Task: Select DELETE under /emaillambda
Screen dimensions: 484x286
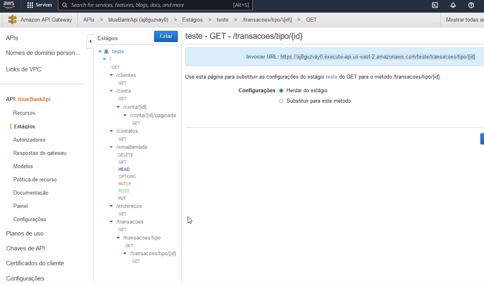Action: (x=126, y=155)
